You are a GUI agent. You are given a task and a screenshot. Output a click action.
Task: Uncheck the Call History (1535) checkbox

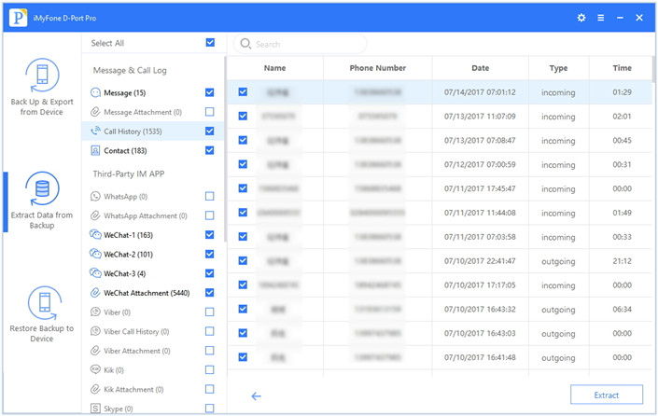[210, 131]
